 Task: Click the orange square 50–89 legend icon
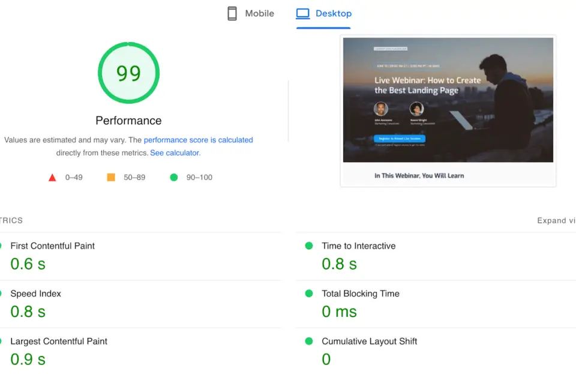point(111,178)
